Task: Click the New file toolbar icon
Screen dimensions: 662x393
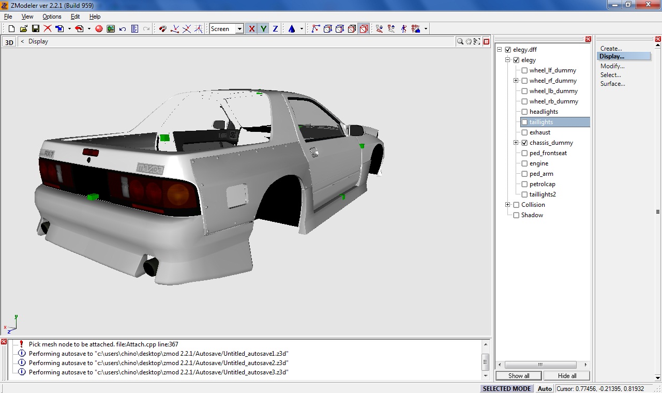Action: (11, 29)
